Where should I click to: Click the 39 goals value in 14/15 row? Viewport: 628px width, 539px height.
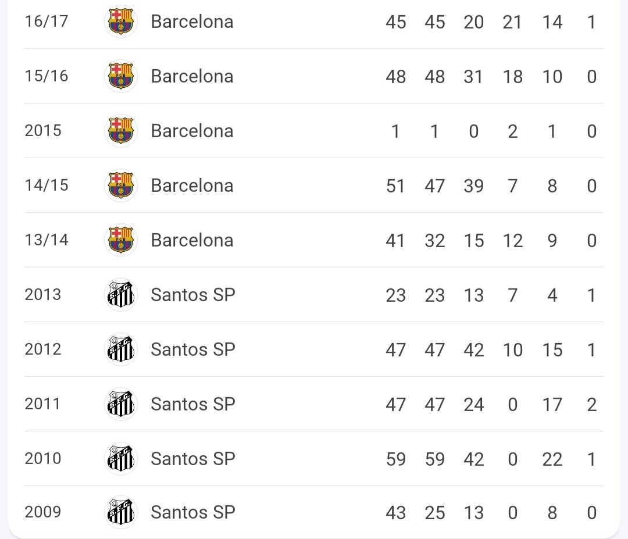tap(474, 186)
